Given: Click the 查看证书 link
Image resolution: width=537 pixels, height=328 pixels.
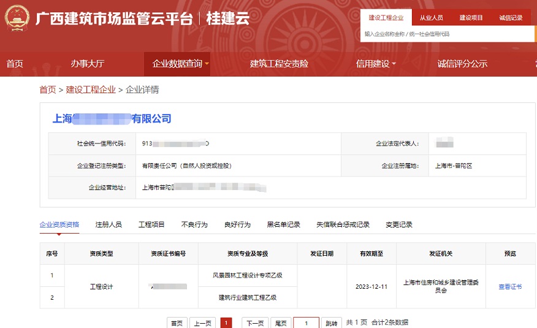Looking at the screenshot, I should tap(510, 287).
